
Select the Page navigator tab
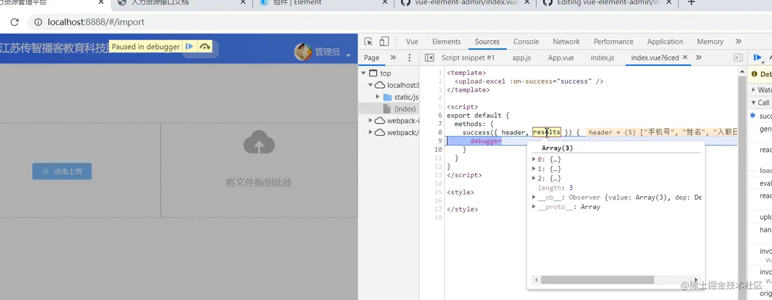click(372, 58)
